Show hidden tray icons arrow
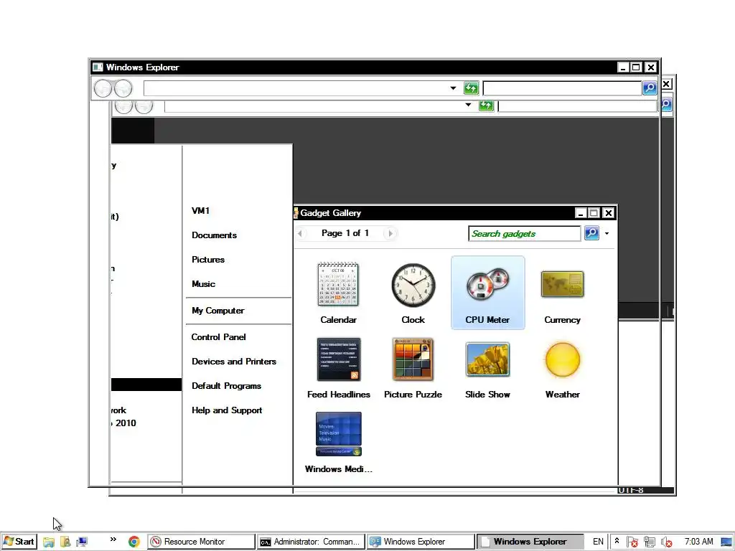The width and height of the screenshot is (735, 551). [617, 541]
